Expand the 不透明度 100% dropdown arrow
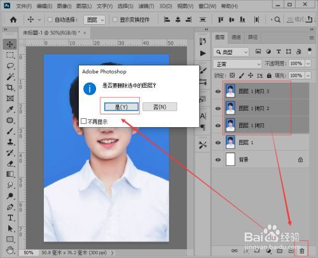 (x=308, y=64)
